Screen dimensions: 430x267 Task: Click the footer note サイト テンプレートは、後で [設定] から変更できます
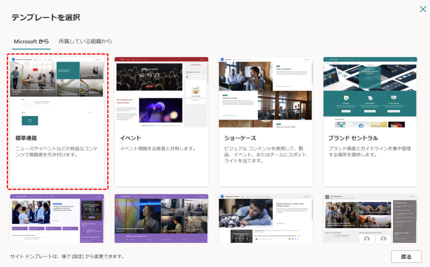[x=68, y=257]
